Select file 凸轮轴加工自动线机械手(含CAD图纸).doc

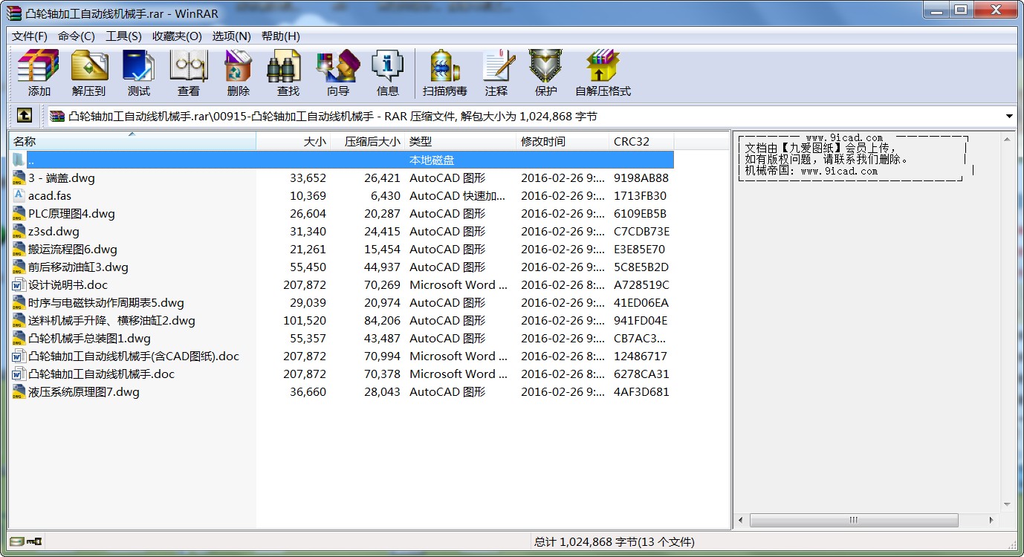[x=134, y=356]
